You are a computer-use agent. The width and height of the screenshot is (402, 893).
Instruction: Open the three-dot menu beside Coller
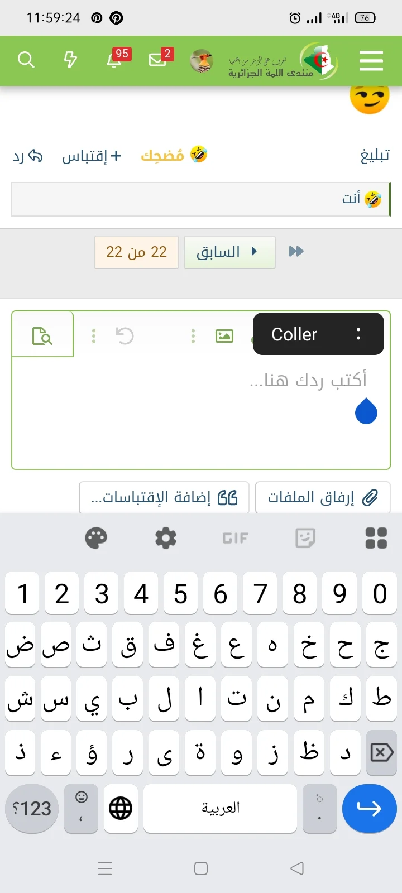click(359, 334)
